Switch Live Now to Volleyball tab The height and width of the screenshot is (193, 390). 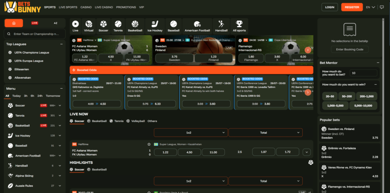point(136,121)
